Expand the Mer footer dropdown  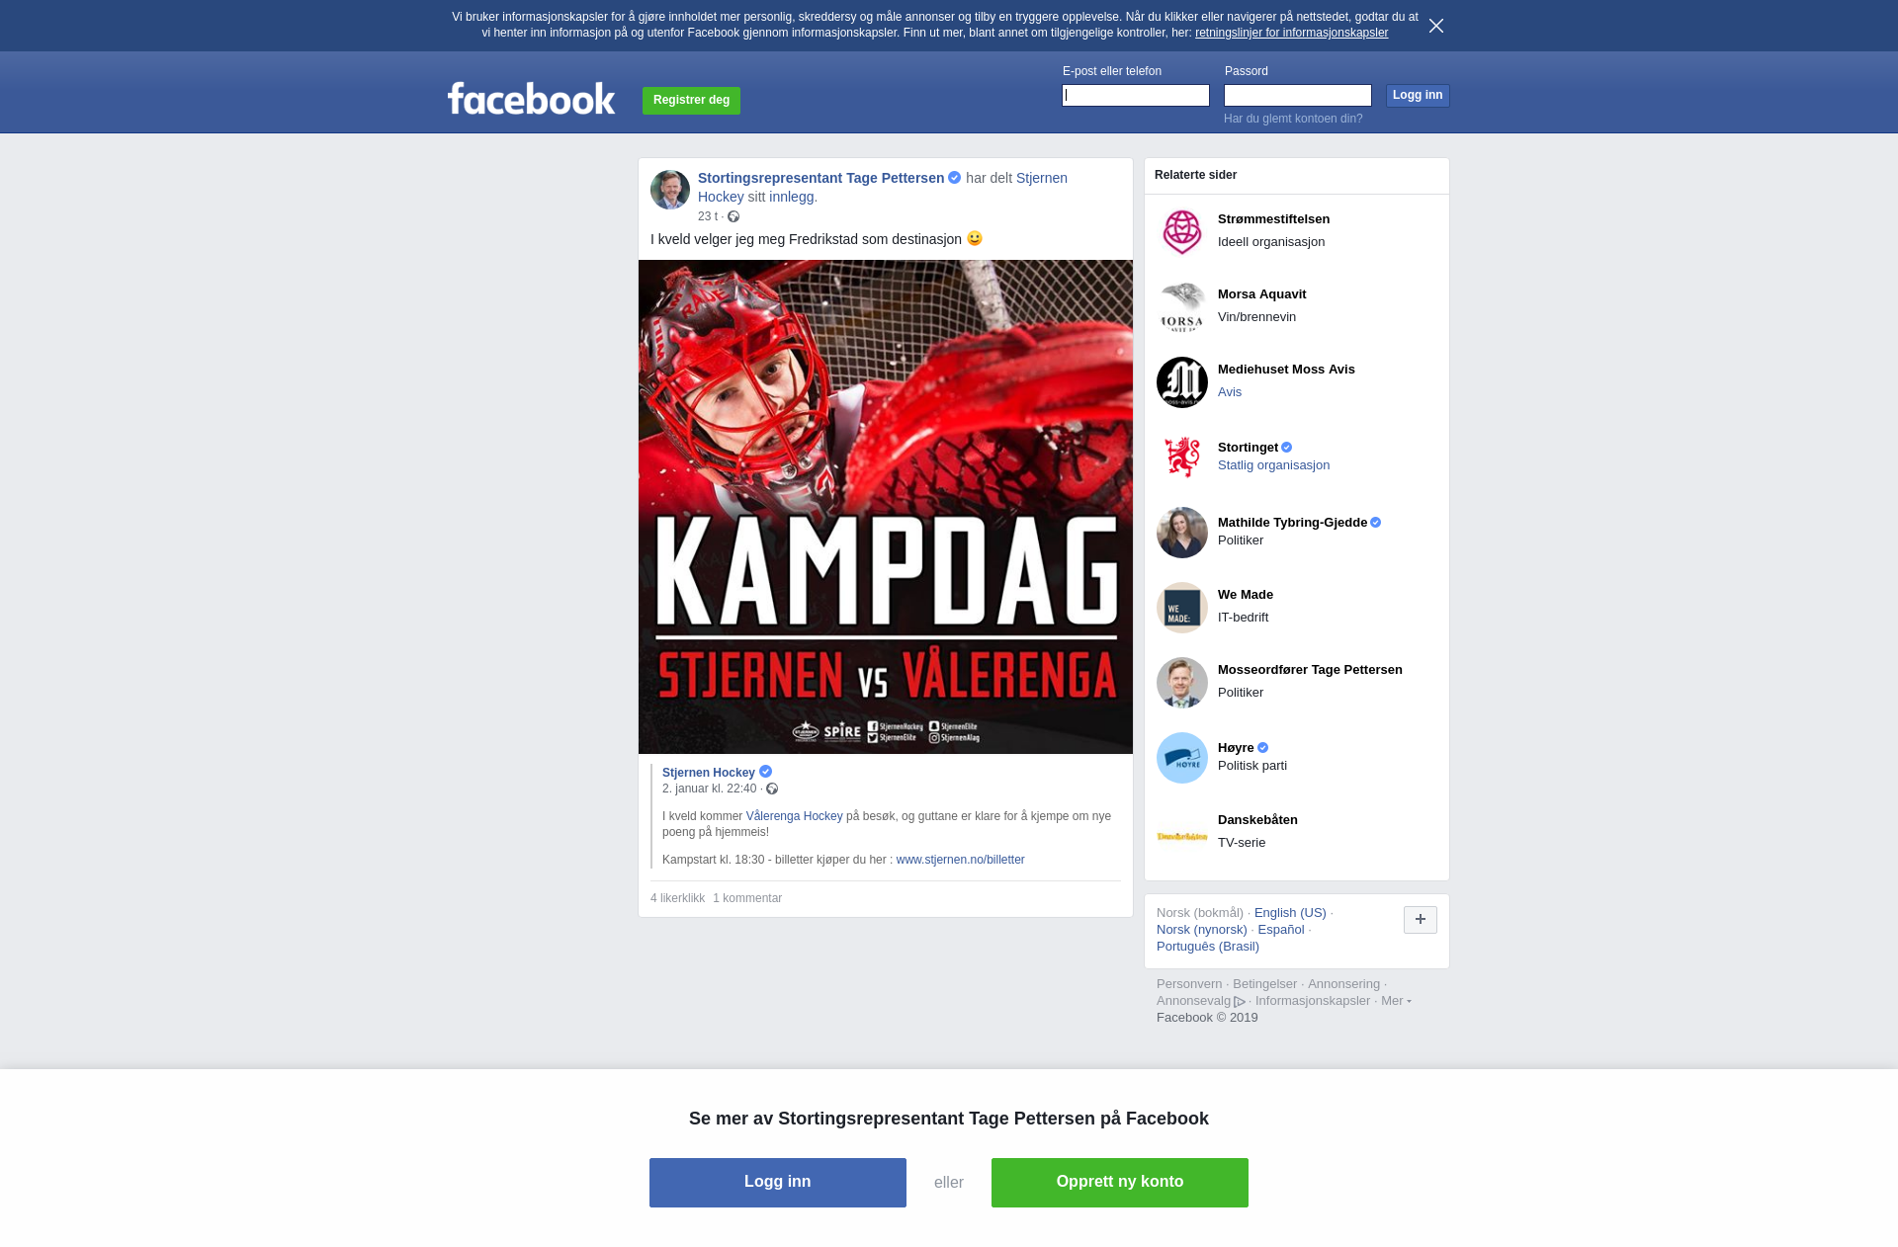1396,1001
